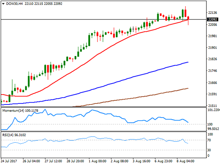Select the 21511 price axis label
This screenshot has height=165, width=220.
(213, 106)
